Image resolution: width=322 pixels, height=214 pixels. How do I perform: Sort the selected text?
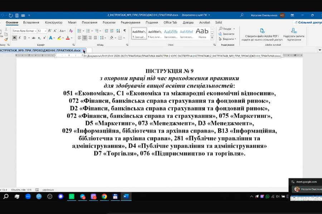pyautogui.click(x=118, y=31)
